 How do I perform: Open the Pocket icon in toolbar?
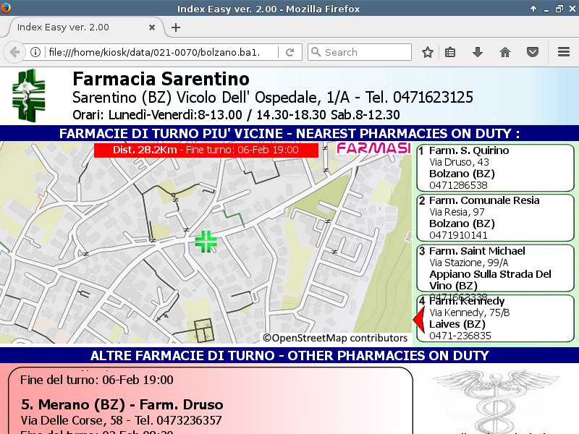pyautogui.click(x=533, y=52)
